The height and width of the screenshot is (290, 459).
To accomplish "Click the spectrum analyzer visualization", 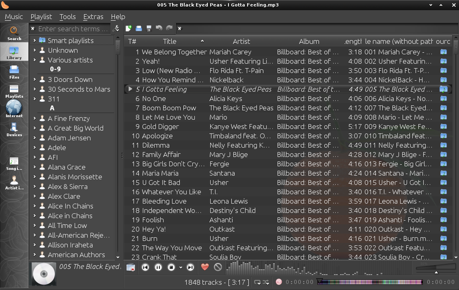I will [319, 268].
